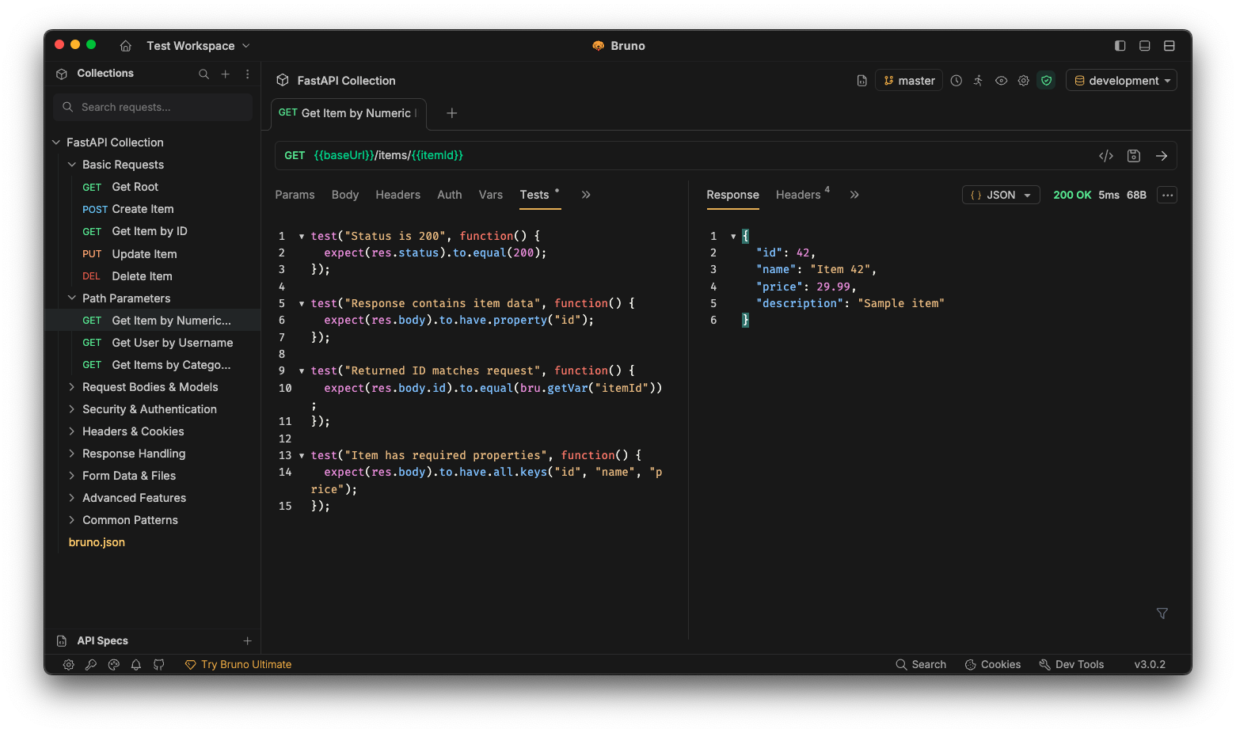Open the development environment dropdown
1236x733 pixels.
1120,81
